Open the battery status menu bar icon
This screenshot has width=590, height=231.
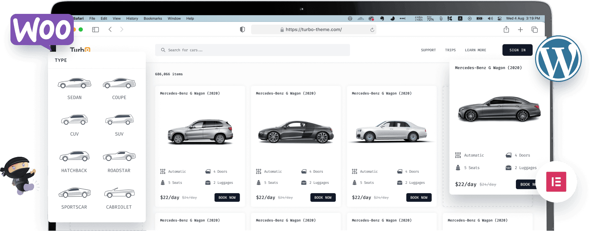pyautogui.click(x=480, y=18)
